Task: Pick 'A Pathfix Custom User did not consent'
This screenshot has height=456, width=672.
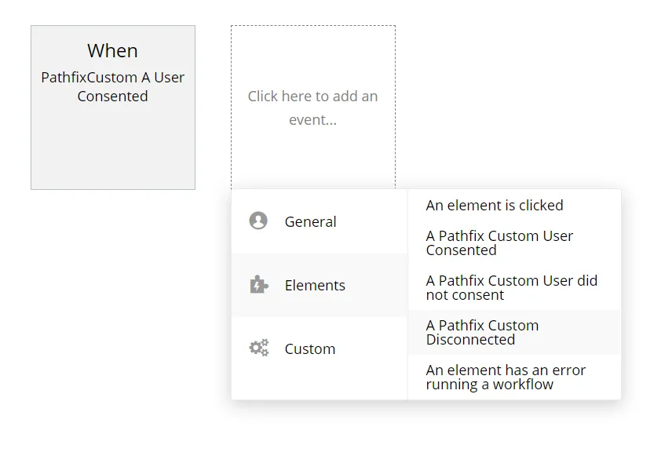Action: [x=514, y=287]
